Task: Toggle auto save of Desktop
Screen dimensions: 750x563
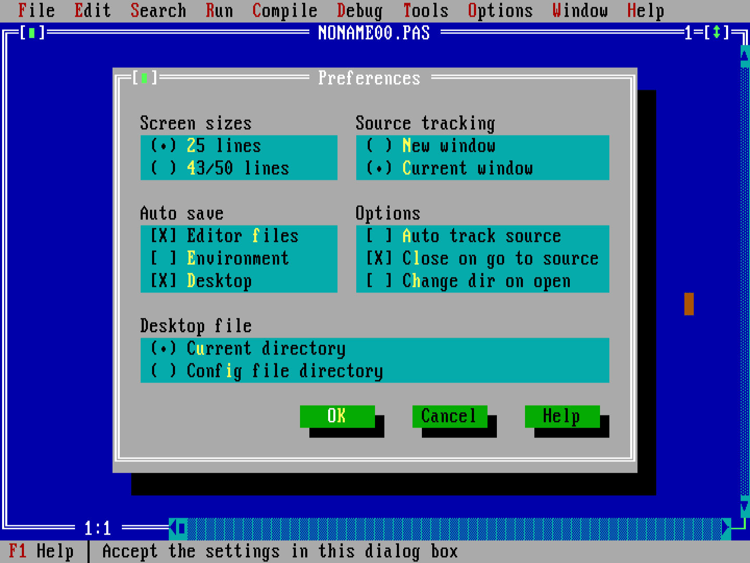Action: [x=201, y=281]
